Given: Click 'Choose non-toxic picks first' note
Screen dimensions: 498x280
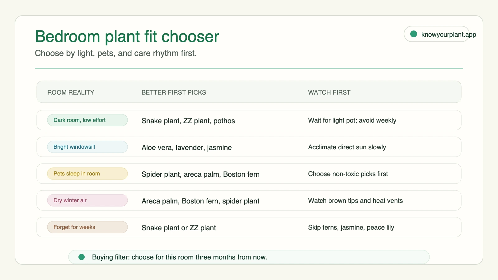Looking at the screenshot, I should point(348,174).
